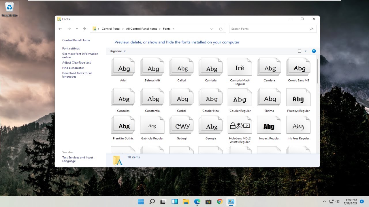This screenshot has height=207, width=369.
Task: Select the Cambria font icon
Action: point(211,67)
